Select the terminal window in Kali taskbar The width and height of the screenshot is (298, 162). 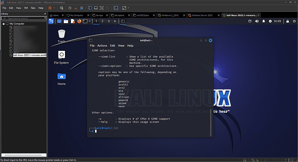123,21
